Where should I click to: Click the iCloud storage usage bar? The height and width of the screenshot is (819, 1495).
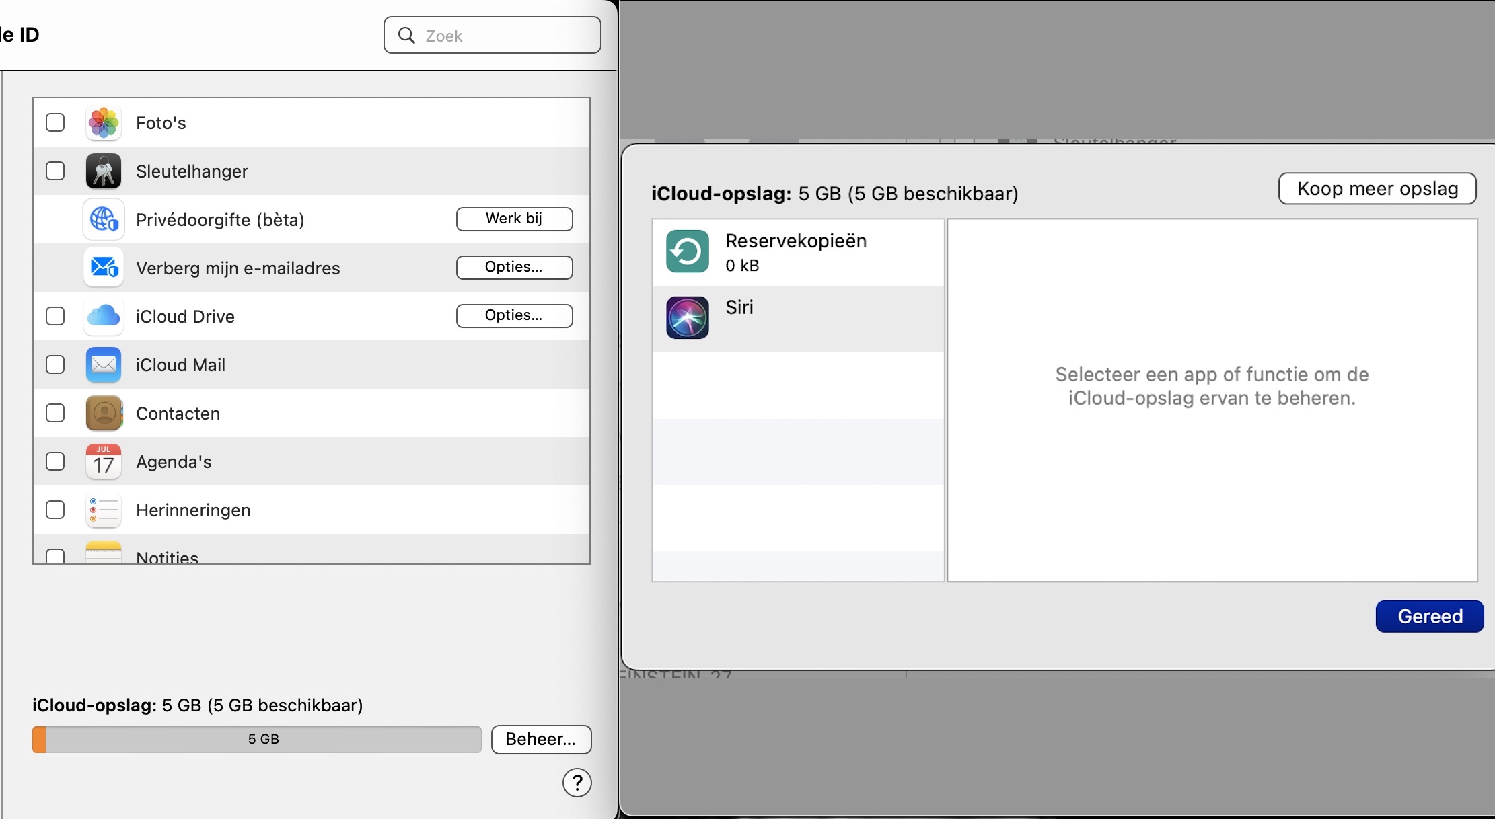point(257,739)
